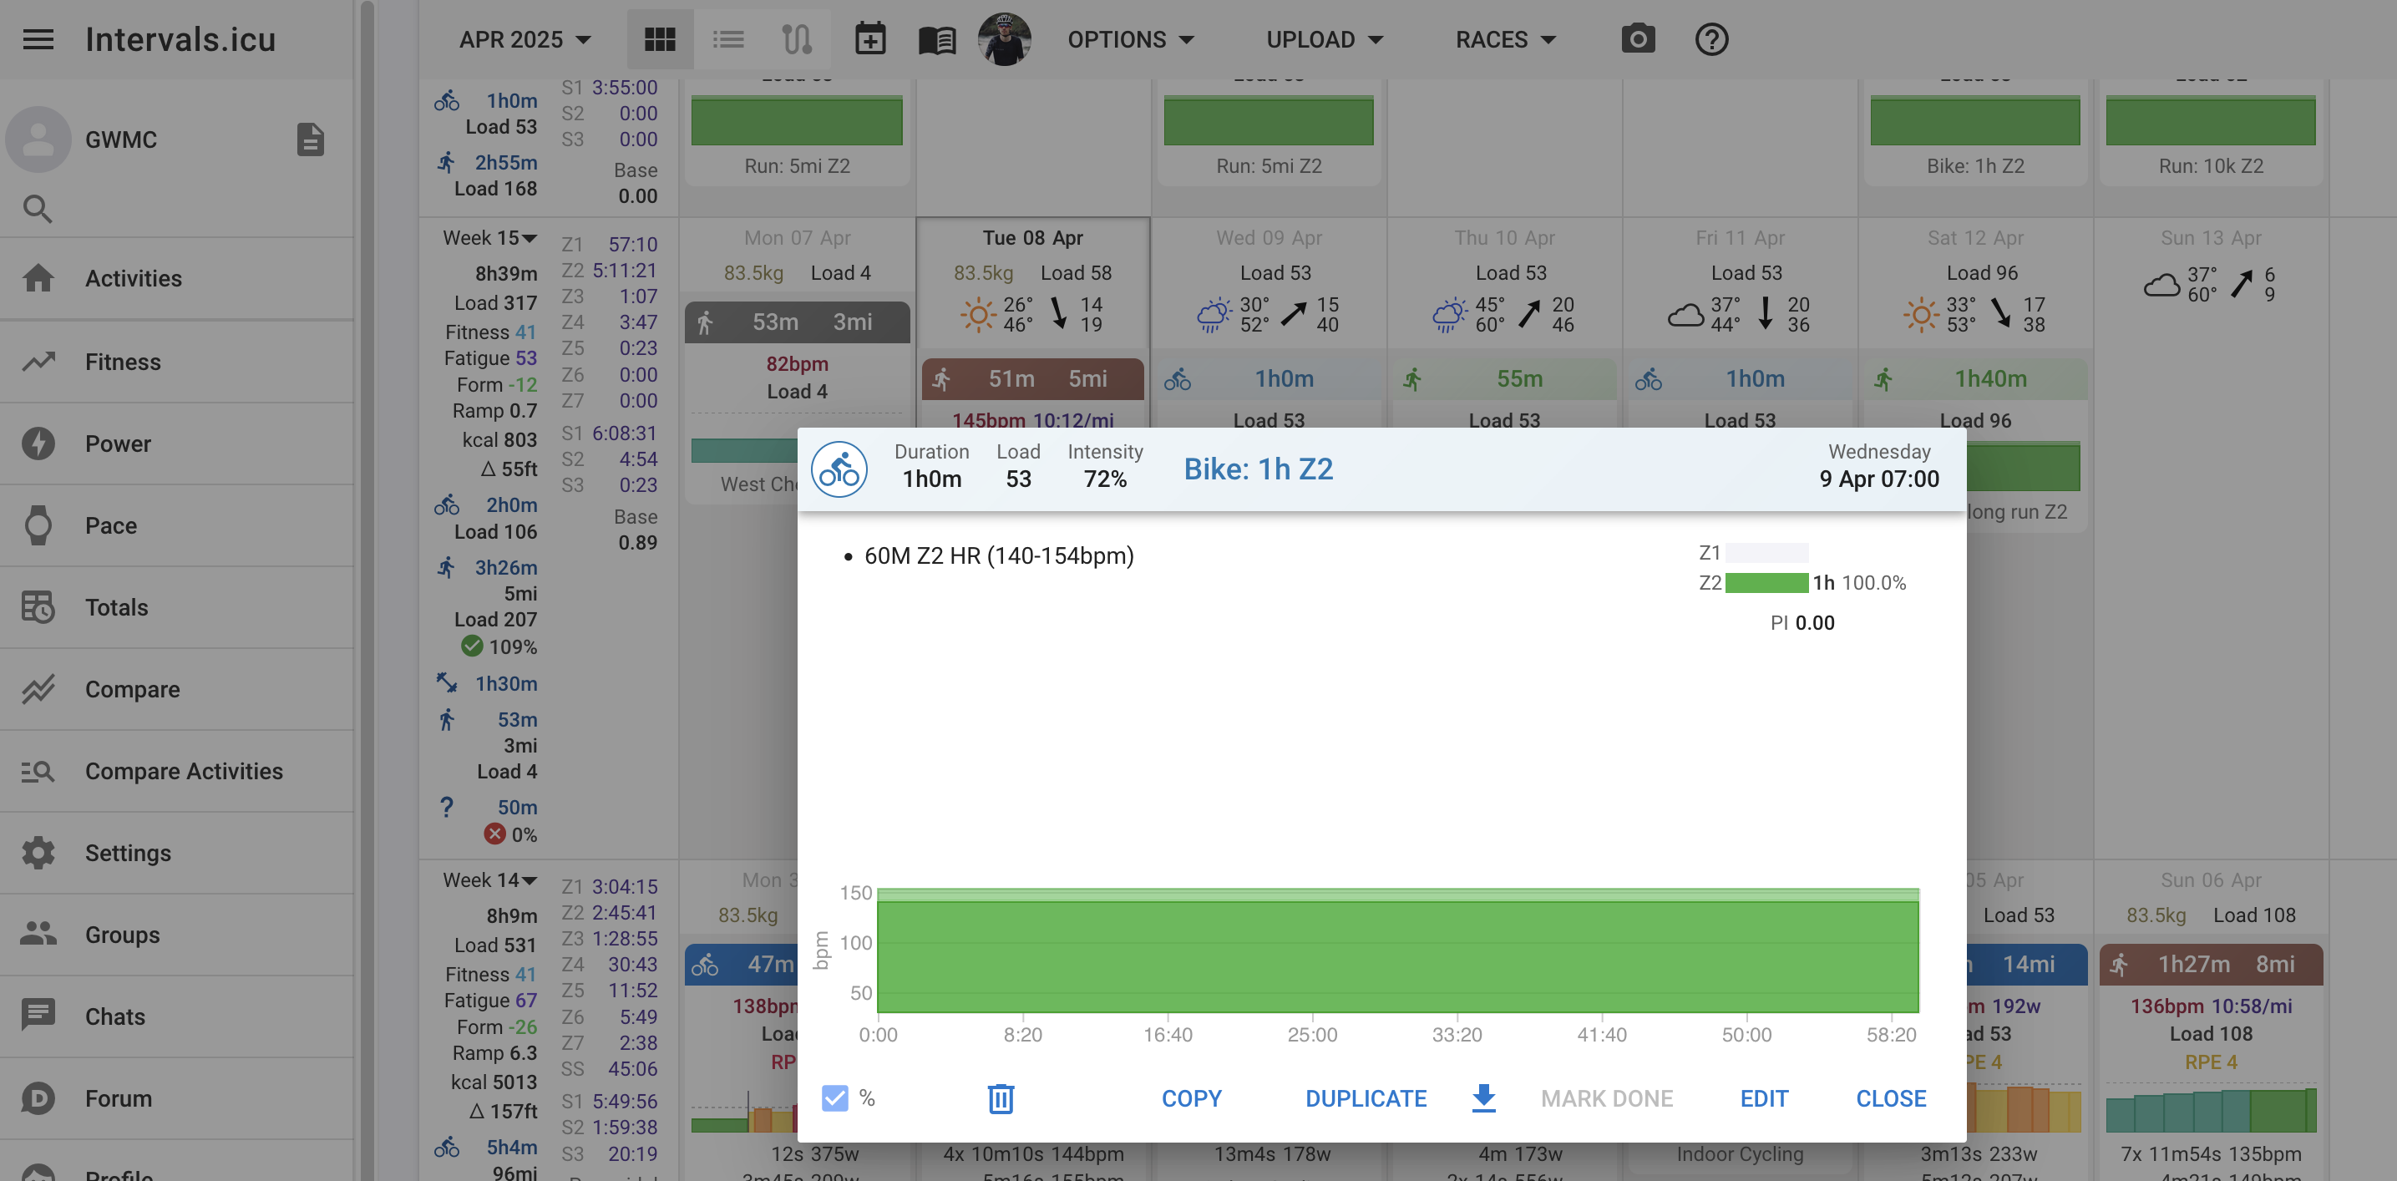Open the route/plan view icon in toolbar

[797, 39]
